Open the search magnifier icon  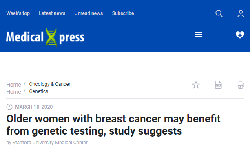pyautogui.click(x=219, y=13)
